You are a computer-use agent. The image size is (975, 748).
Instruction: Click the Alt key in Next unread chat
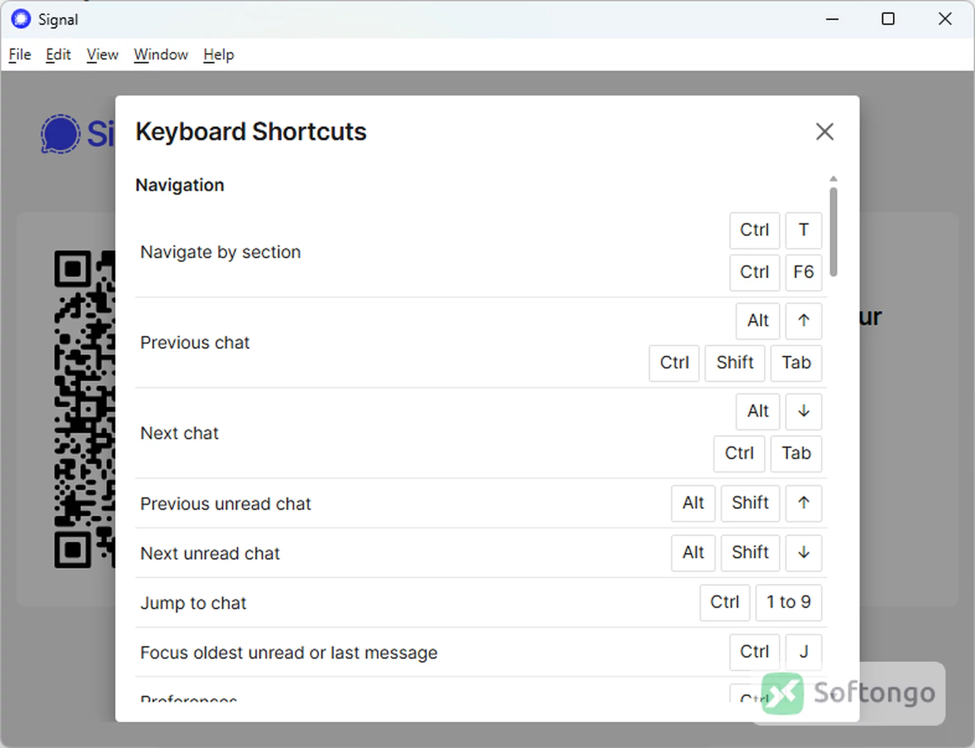coord(693,553)
